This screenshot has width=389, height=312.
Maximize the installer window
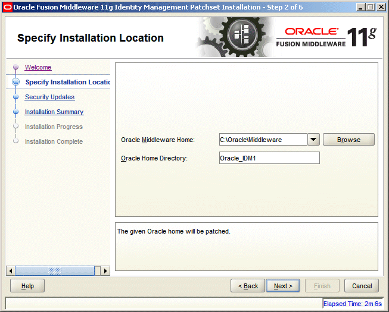point(371,7)
